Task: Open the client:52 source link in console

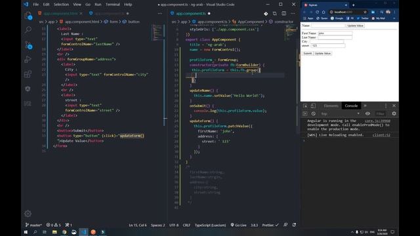Action: [381, 135]
